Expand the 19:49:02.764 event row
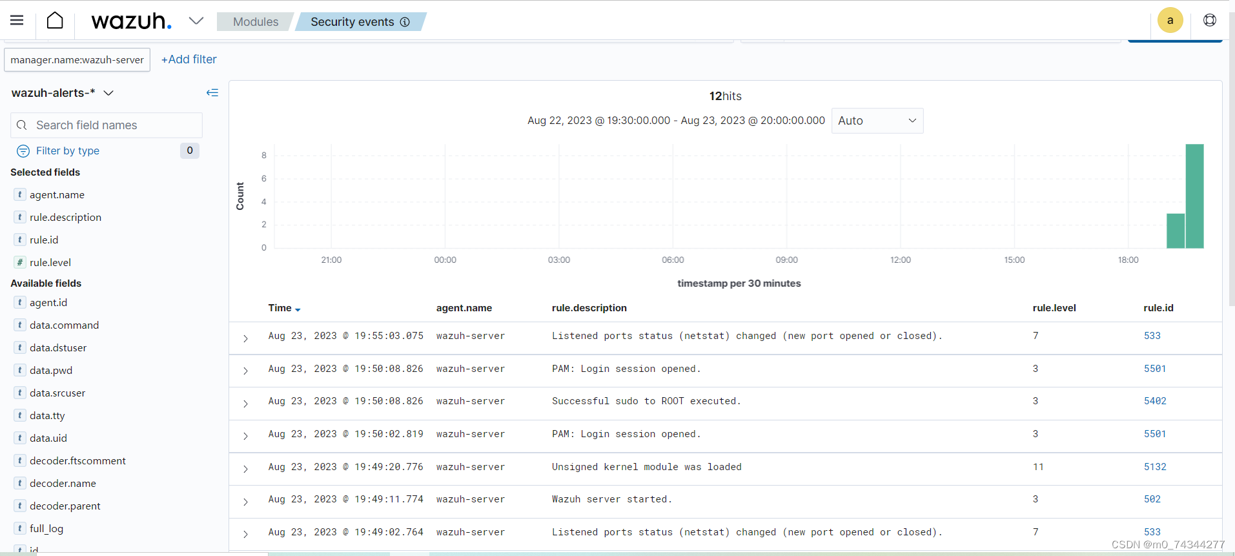Viewport: 1235px width, 556px height. point(245,534)
